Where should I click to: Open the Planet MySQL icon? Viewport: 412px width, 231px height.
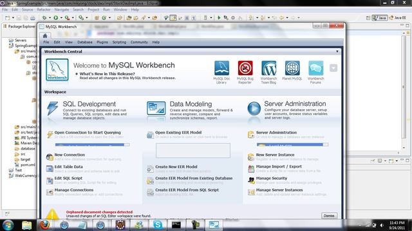tap(292, 68)
